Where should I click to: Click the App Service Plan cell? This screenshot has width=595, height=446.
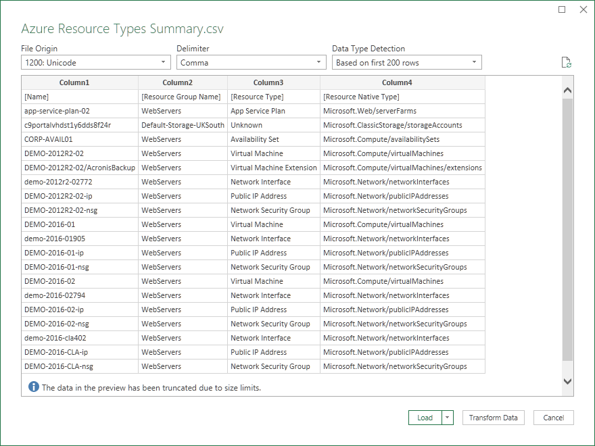(274, 111)
